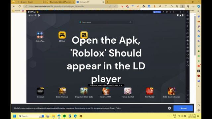The height and width of the screenshot is (119, 212).
Task: Add page to favorites with star icon
Action: (115, 6)
